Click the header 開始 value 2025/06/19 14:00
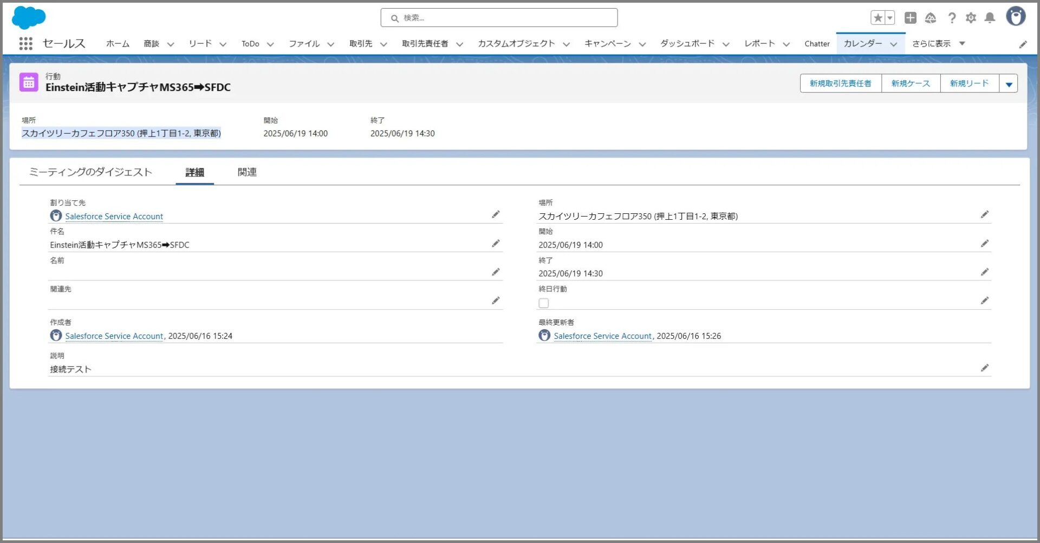 point(295,133)
